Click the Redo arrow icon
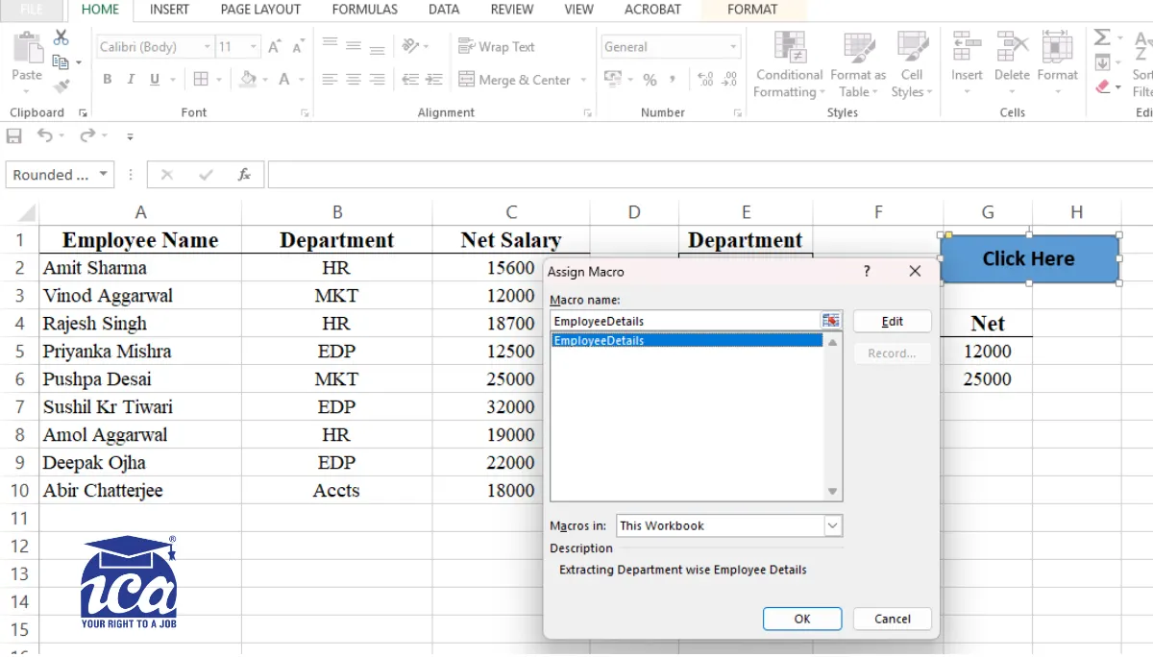 click(x=87, y=135)
